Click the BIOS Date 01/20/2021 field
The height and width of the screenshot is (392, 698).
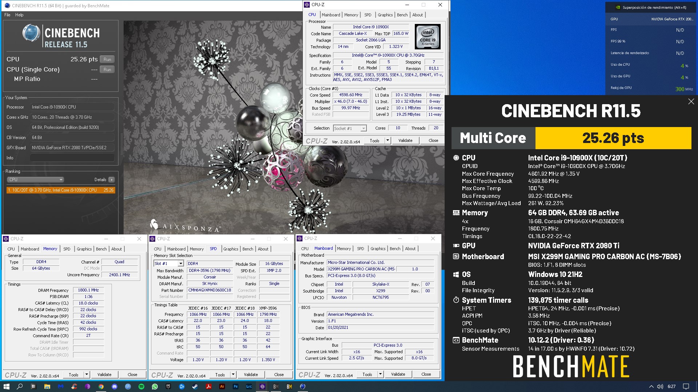pos(381,328)
